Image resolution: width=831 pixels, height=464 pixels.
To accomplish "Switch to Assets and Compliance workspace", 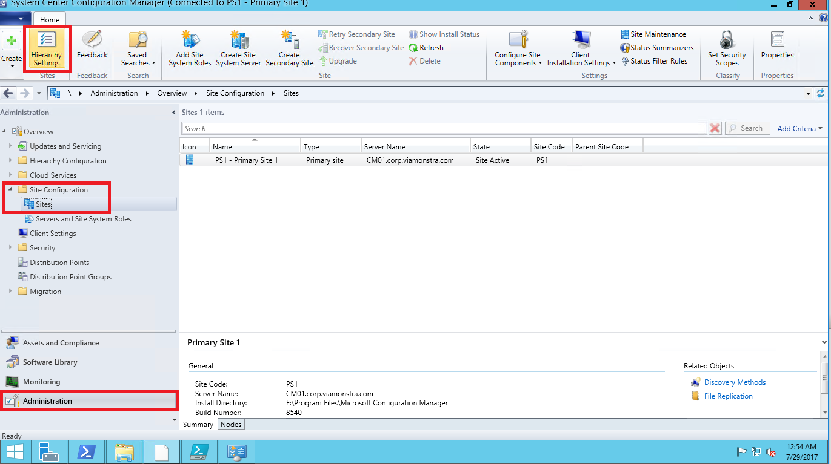I will point(89,343).
